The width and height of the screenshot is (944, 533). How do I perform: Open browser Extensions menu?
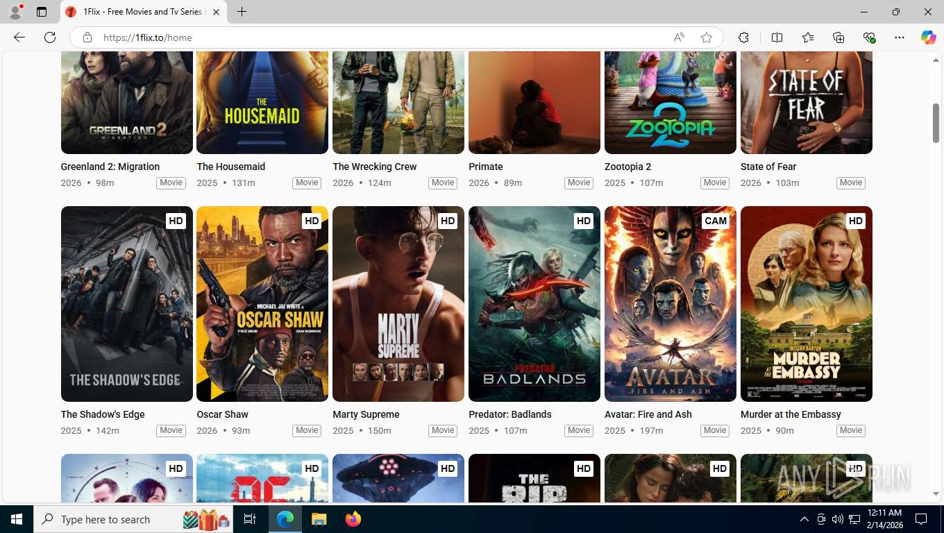coord(743,37)
